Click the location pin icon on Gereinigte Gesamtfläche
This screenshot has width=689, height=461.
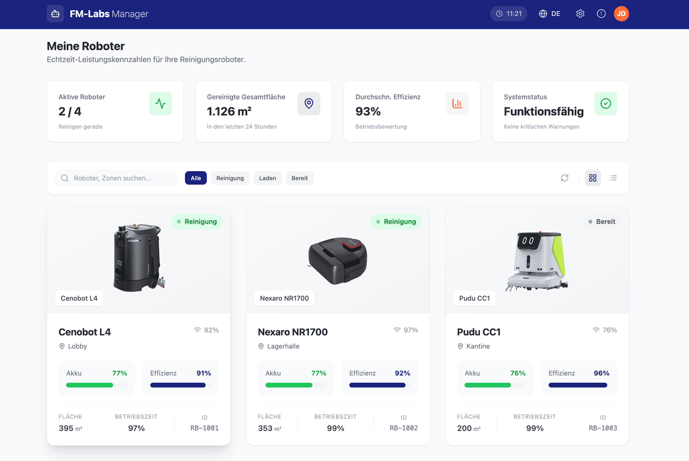[x=309, y=103]
